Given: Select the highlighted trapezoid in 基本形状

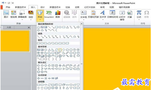Looking at the screenshot, I should (x=60, y=50).
